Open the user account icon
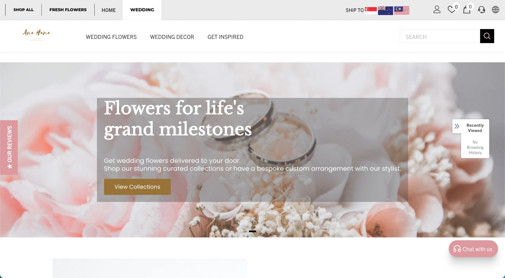This screenshot has height=278, width=505. (437, 10)
